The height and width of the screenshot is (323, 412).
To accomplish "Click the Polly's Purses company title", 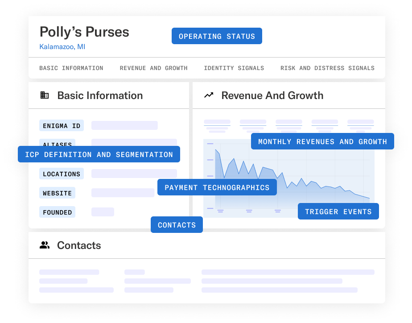I will pos(84,32).
